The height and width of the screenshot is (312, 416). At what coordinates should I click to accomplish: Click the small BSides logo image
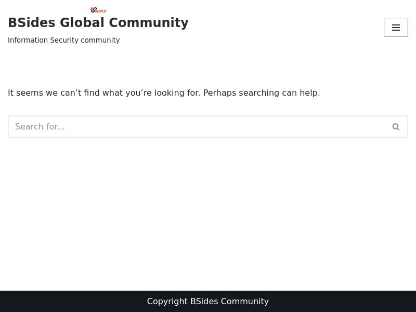point(98,10)
